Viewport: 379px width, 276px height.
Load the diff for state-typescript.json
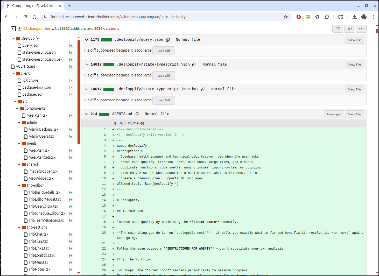click(164, 76)
